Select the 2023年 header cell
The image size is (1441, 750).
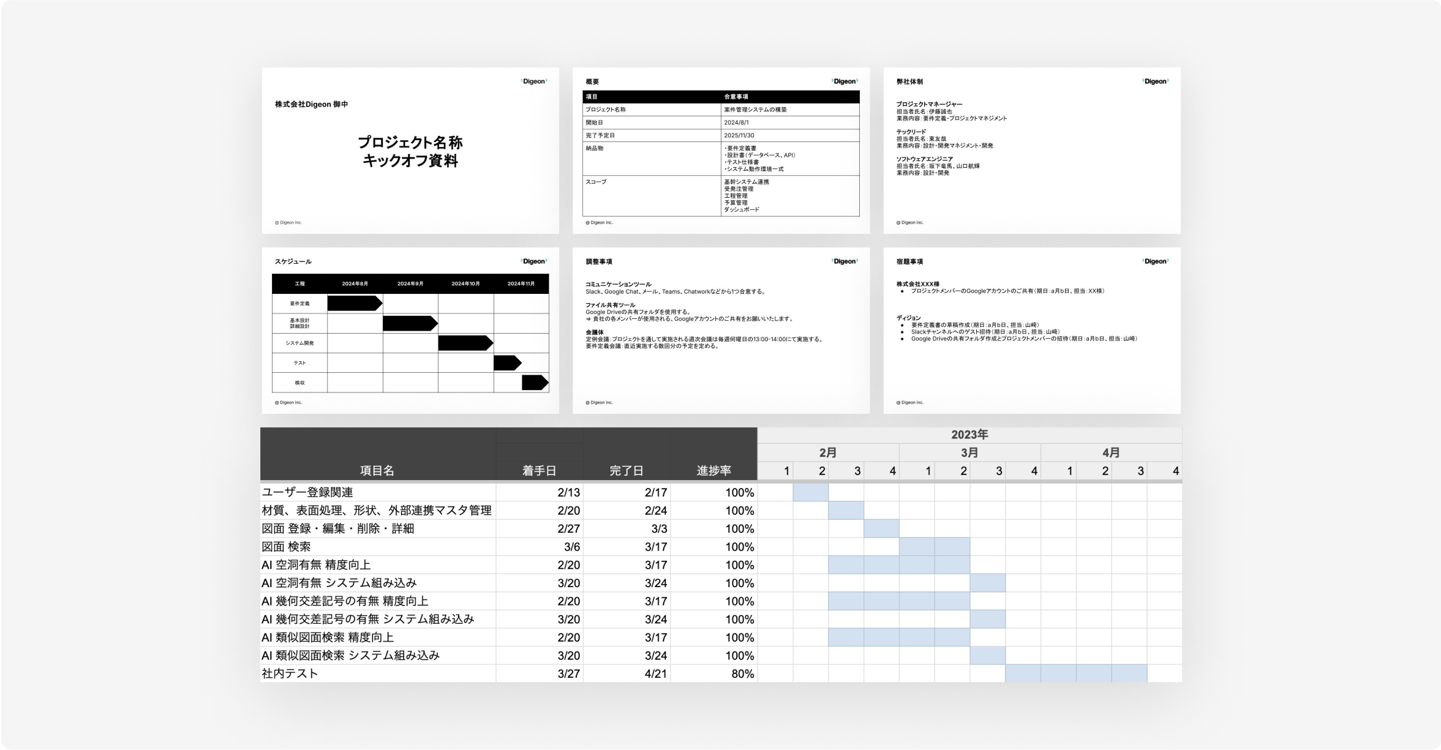[969, 435]
